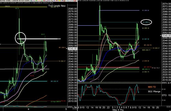Select the '4895 TD' orange text
Viewport: 171px width, 111px height.
152,87
